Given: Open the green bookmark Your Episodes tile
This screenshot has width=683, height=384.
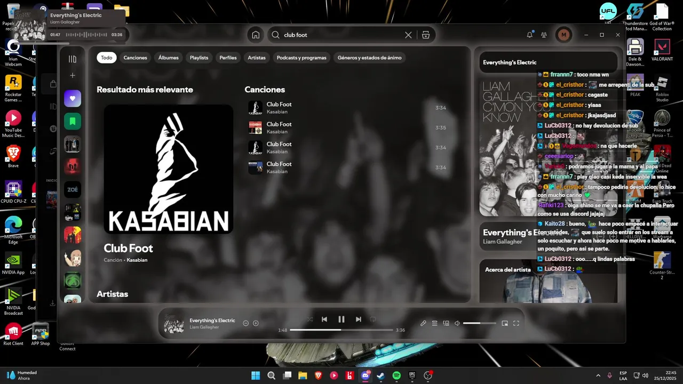Looking at the screenshot, I should point(73,121).
